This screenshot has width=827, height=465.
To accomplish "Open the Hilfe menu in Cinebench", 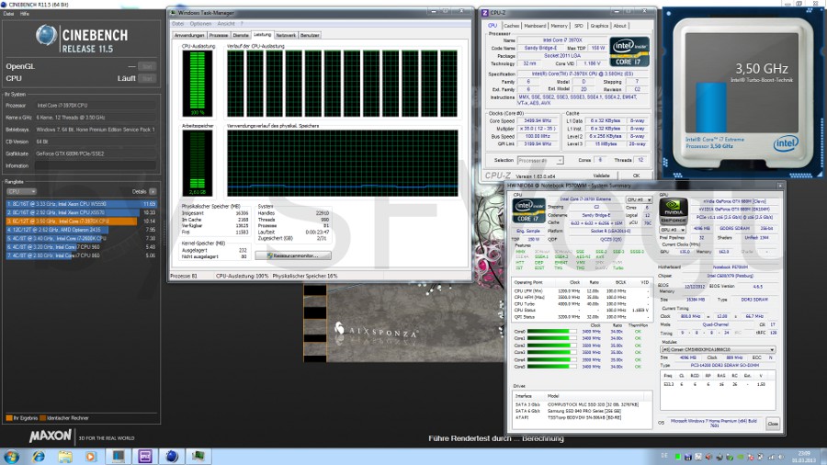I will tap(25, 14).
